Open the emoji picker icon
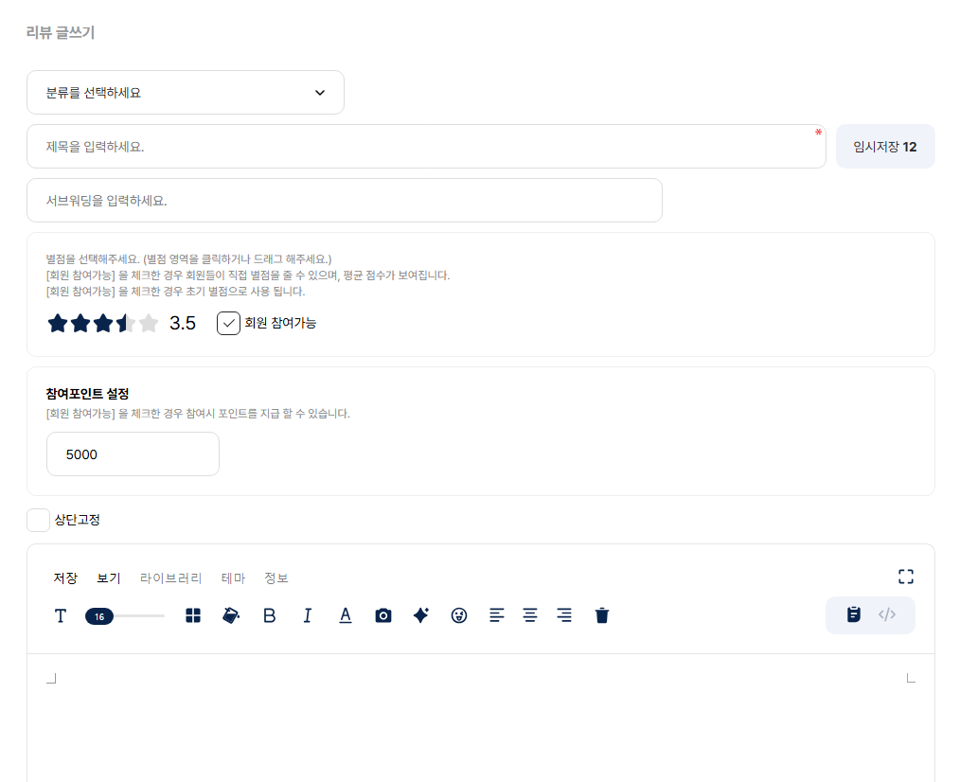This screenshot has width=960, height=782. (x=459, y=615)
